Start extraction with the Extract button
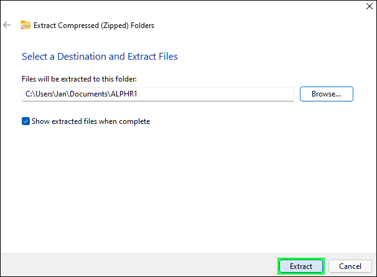 300,266
